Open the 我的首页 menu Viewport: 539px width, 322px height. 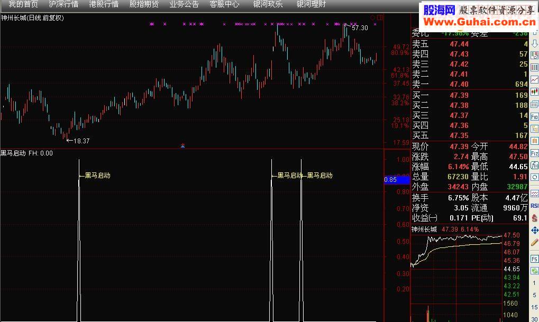(x=23, y=4)
